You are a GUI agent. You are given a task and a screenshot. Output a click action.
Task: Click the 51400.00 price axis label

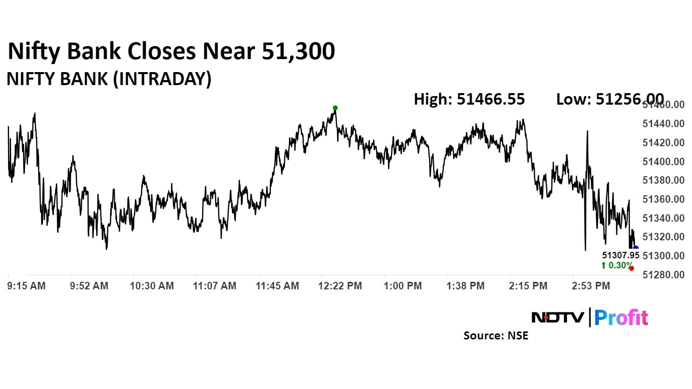663,162
